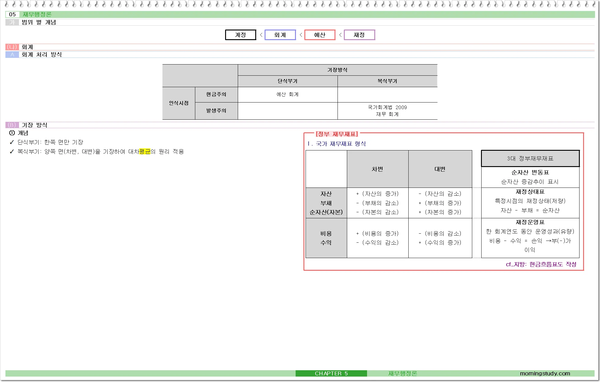Image resolution: width=600 pixels, height=382 pixels.
Task: Click the 인식시점 row header cell
Action: point(179,103)
